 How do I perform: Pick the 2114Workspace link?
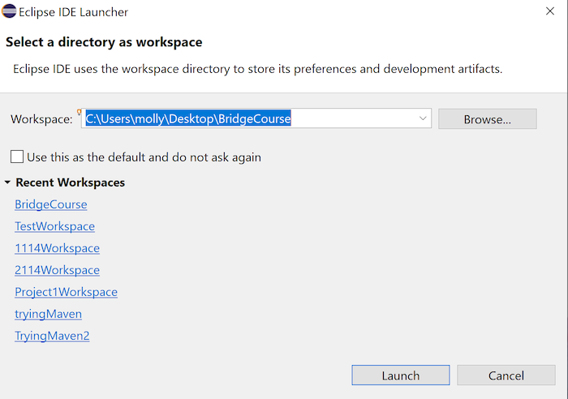pyautogui.click(x=57, y=270)
